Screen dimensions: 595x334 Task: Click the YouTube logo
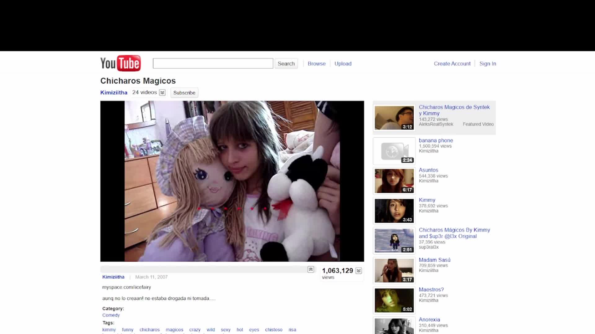tap(121, 63)
